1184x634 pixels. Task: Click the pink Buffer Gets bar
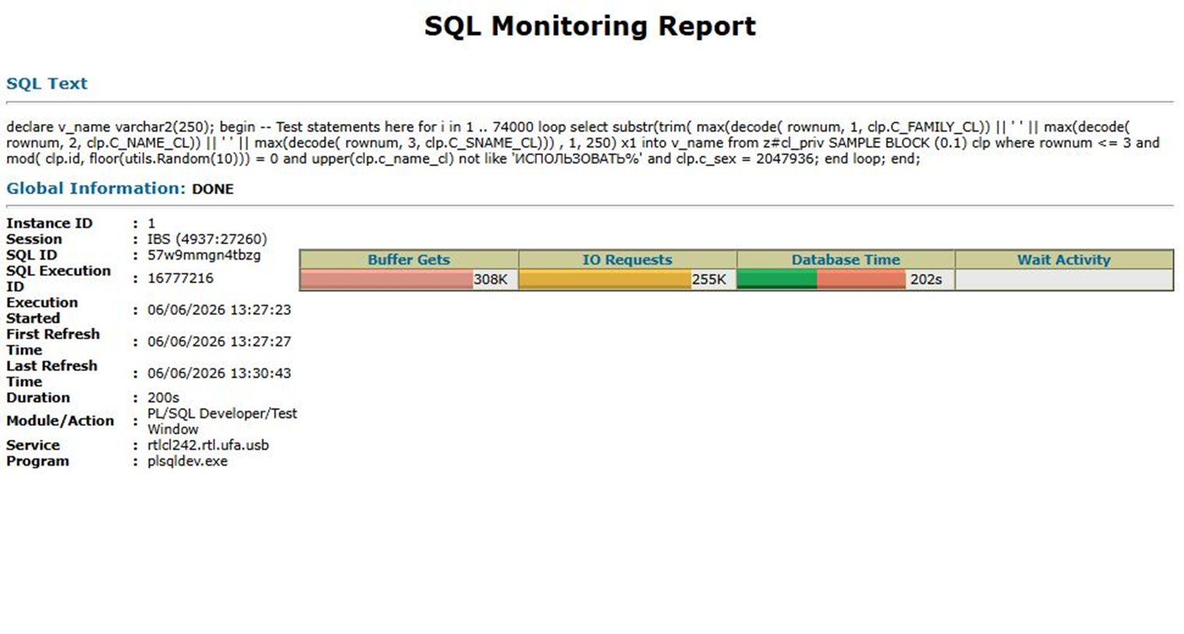point(387,279)
